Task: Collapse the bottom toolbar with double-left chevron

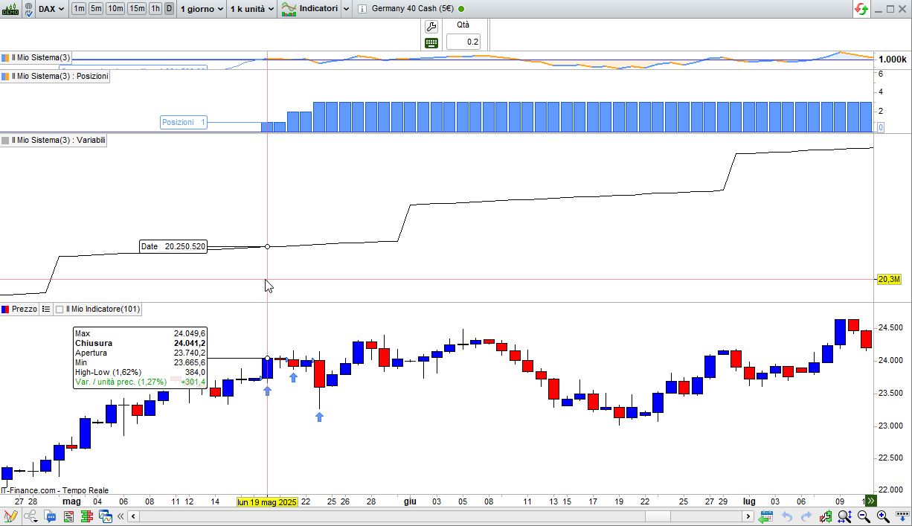Action: [x=120, y=516]
